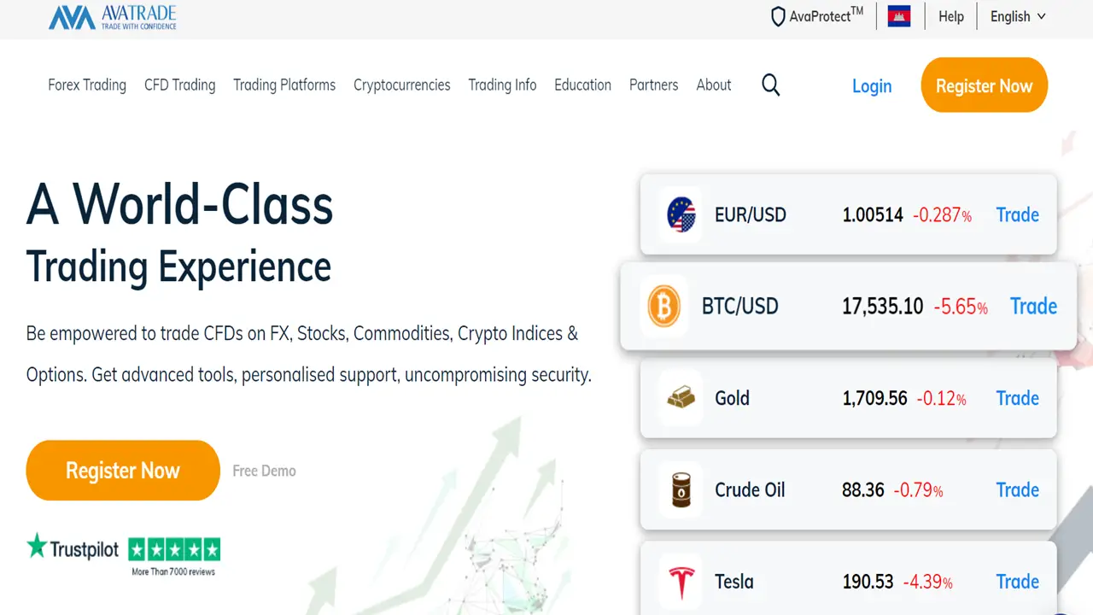Open the Education menu
This screenshot has width=1093, height=615.
pos(582,85)
